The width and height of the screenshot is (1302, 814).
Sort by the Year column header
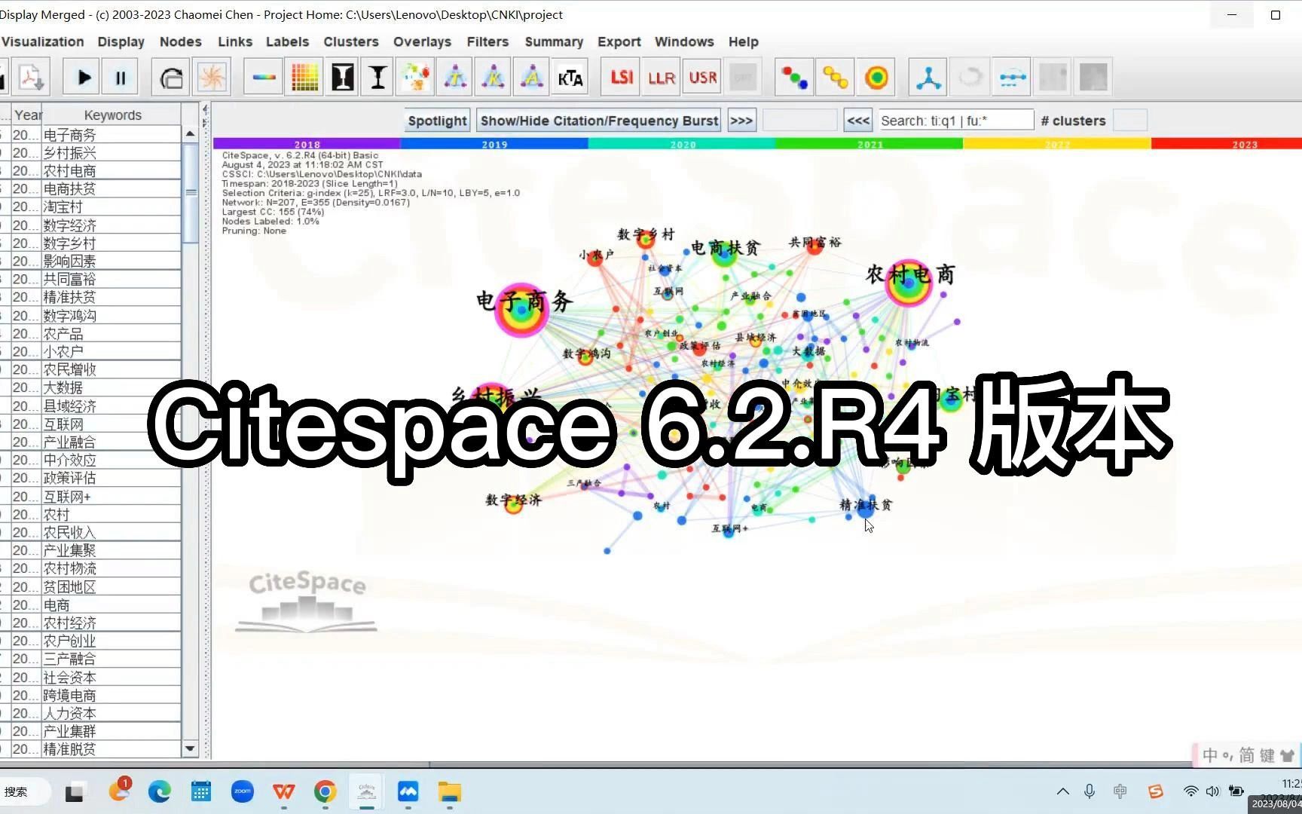pyautogui.click(x=27, y=115)
